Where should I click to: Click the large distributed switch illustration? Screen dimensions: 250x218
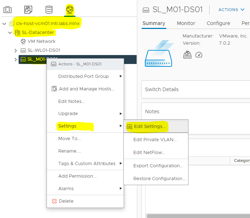(x=158, y=54)
